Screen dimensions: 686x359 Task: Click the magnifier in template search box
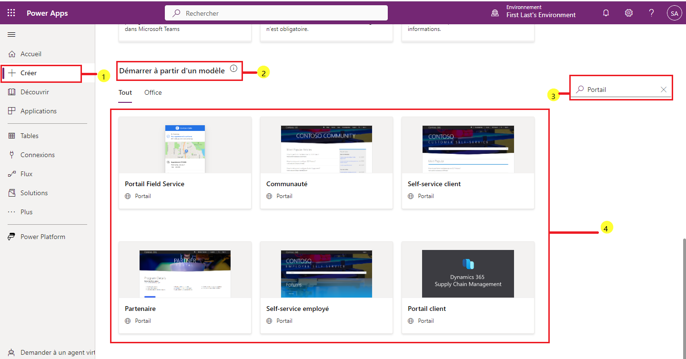pyautogui.click(x=580, y=90)
